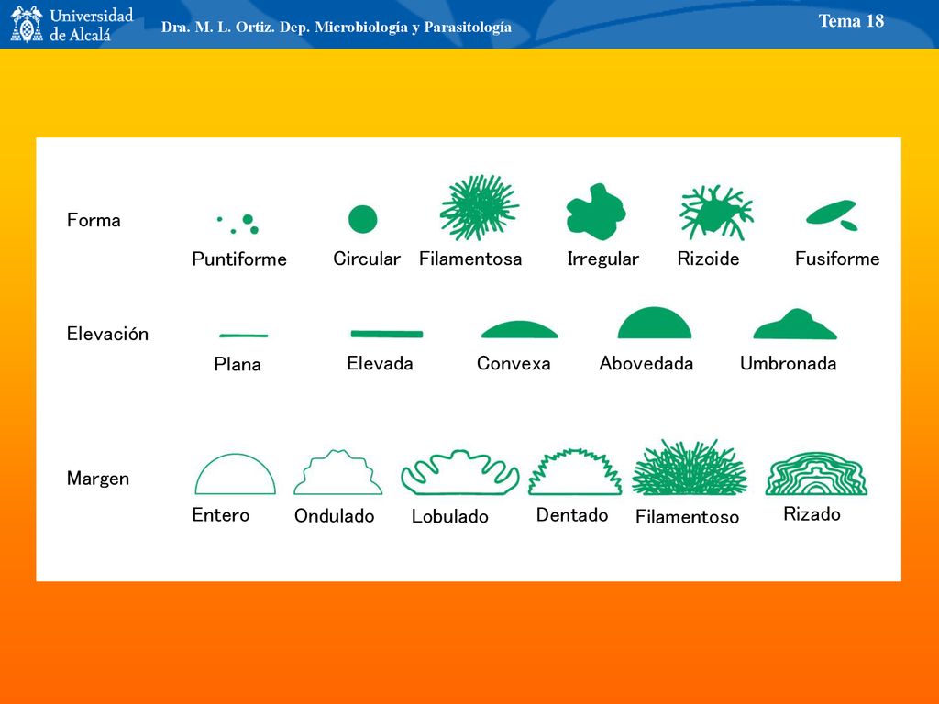Screen dimensions: 939x704
Task: Click the 'Entero' label
Action: click(x=221, y=515)
